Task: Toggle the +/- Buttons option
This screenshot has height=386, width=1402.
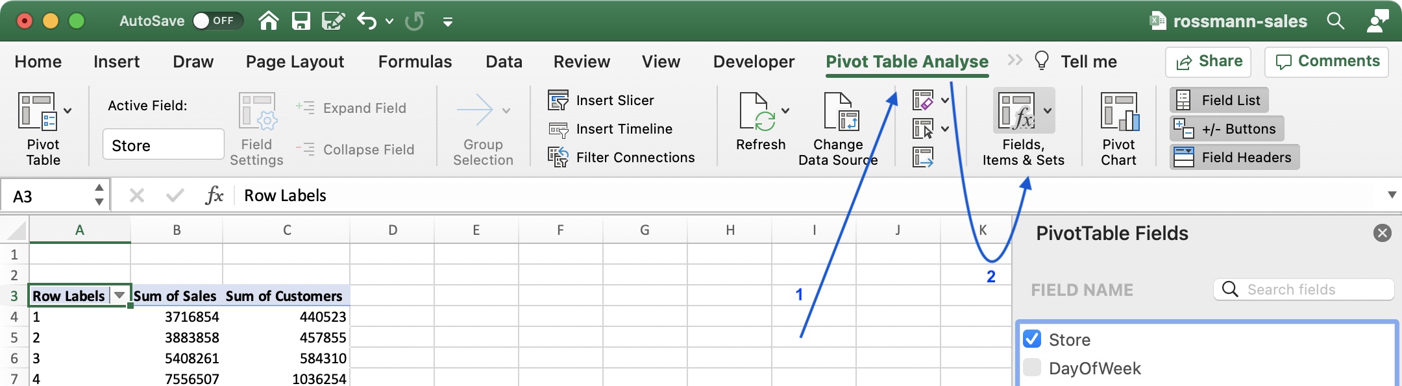Action: click(x=1227, y=128)
